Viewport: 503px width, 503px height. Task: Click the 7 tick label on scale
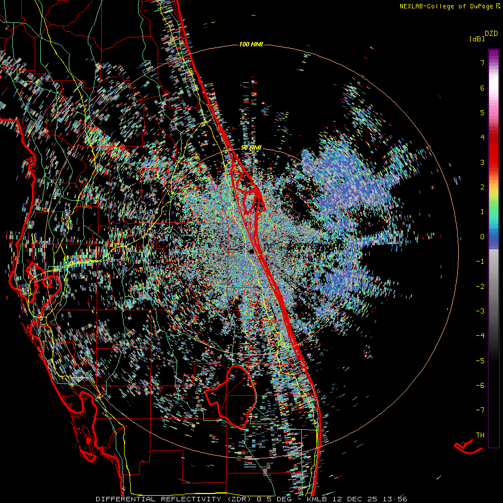(482, 63)
